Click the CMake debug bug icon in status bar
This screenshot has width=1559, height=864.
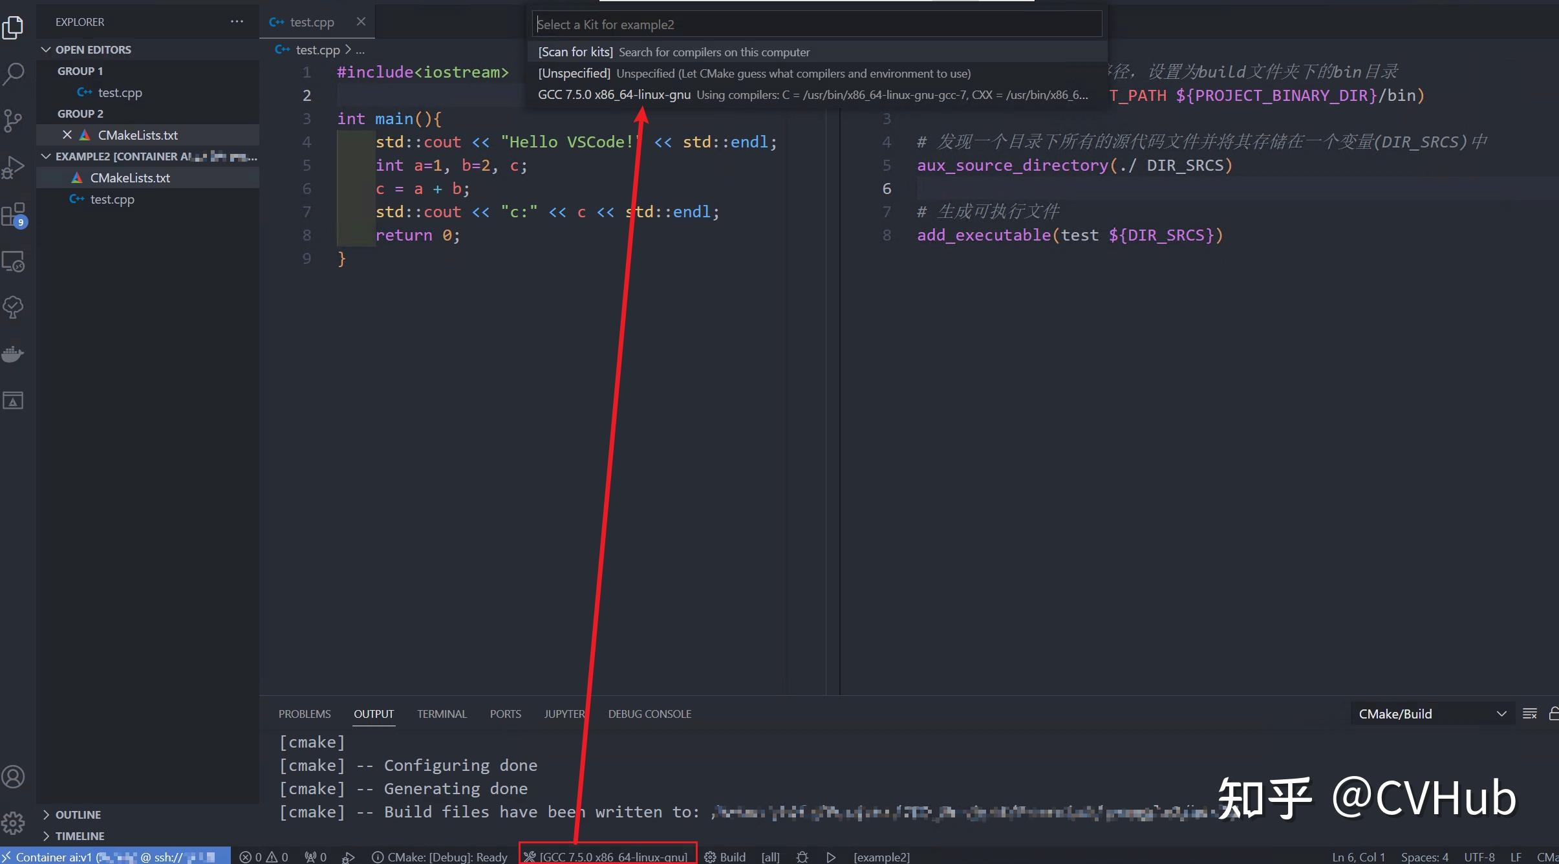tap(802, 857)
